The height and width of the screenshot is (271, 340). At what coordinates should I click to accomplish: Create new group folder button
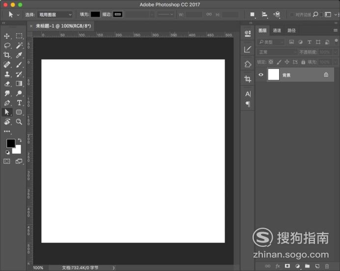pyautogui.click(x=307, y=266)
